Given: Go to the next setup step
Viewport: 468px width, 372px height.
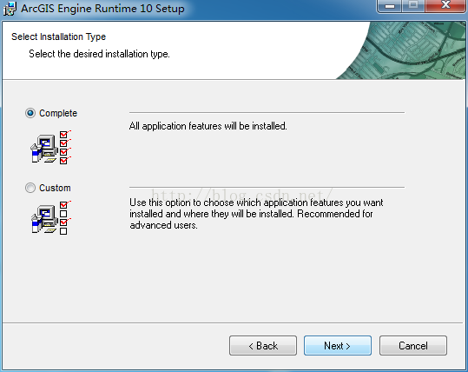Looking at the screenshot, I should tap(338, 346).
